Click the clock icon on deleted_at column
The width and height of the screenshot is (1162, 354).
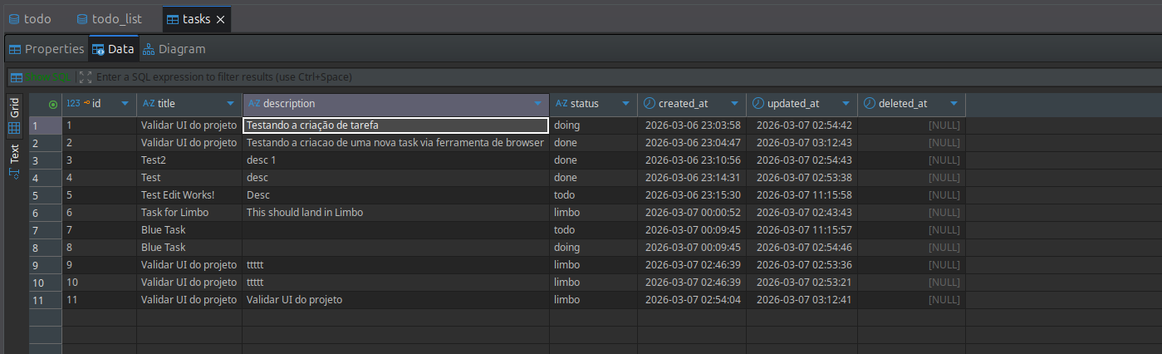tap(870, 104)
